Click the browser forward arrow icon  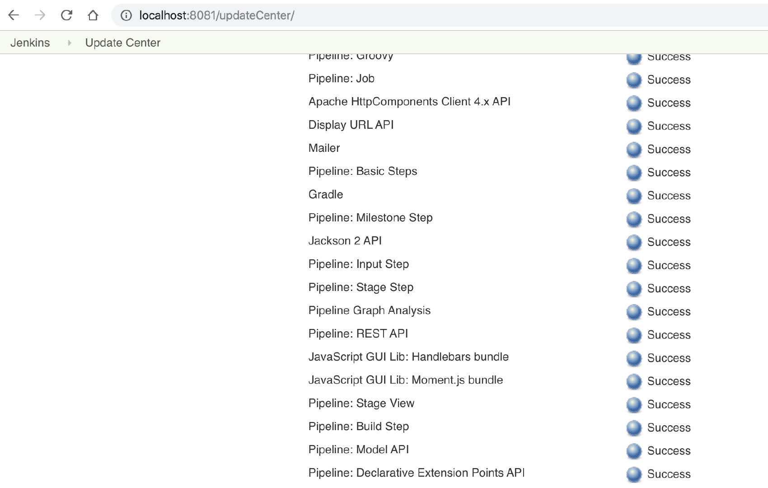point(40,15)
